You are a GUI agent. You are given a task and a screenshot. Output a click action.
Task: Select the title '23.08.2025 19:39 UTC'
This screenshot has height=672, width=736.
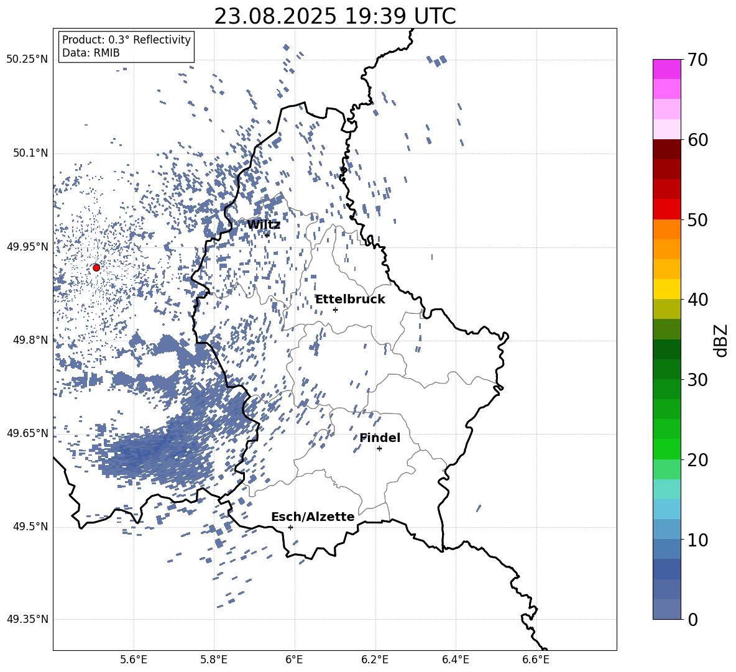[334, 16]
